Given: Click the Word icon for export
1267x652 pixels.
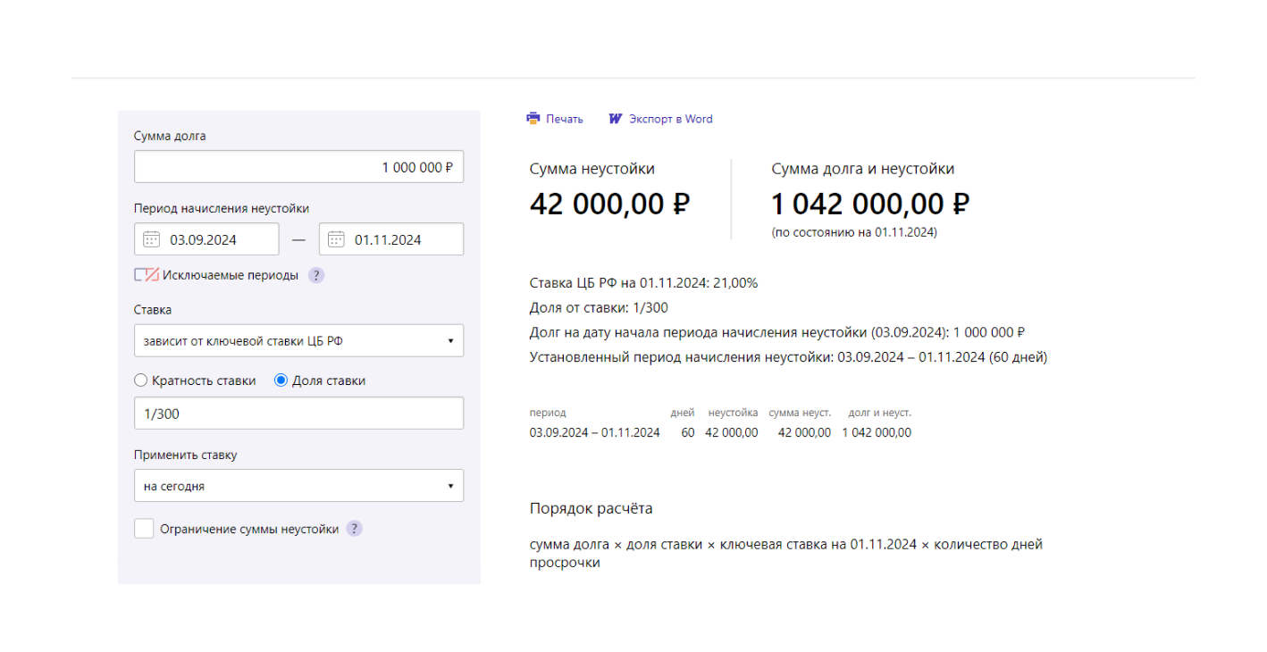Looking at the screenshot, I should [615, 119].
